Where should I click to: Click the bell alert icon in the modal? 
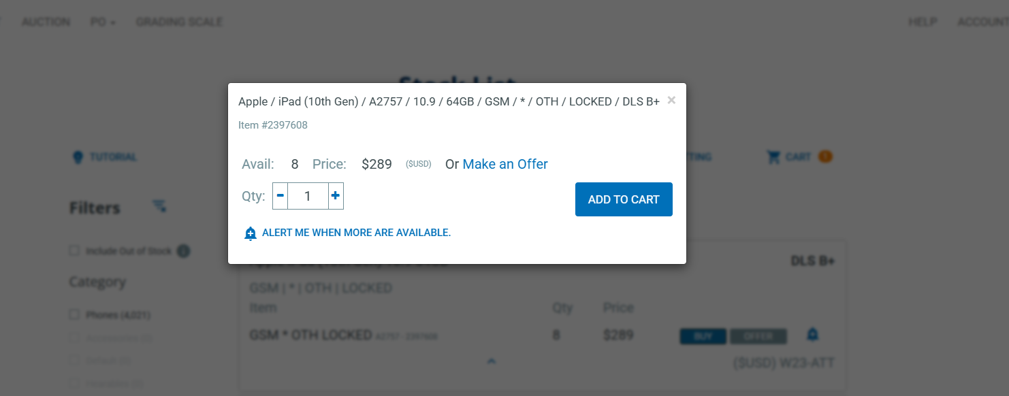click(x=251, y=233)
